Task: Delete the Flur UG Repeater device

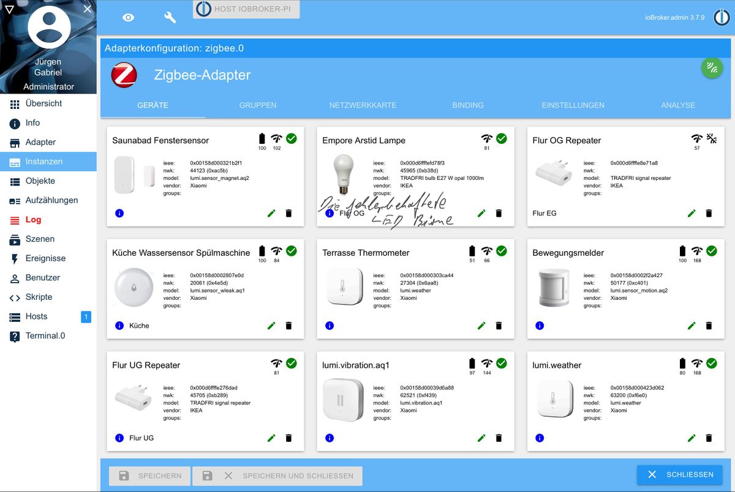Action: 289,438
